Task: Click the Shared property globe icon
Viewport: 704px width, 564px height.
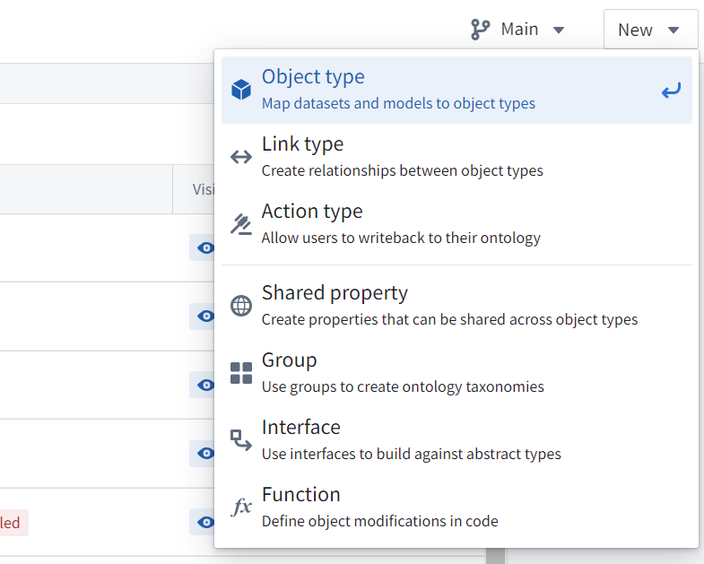Action: [x=241, y=306]
